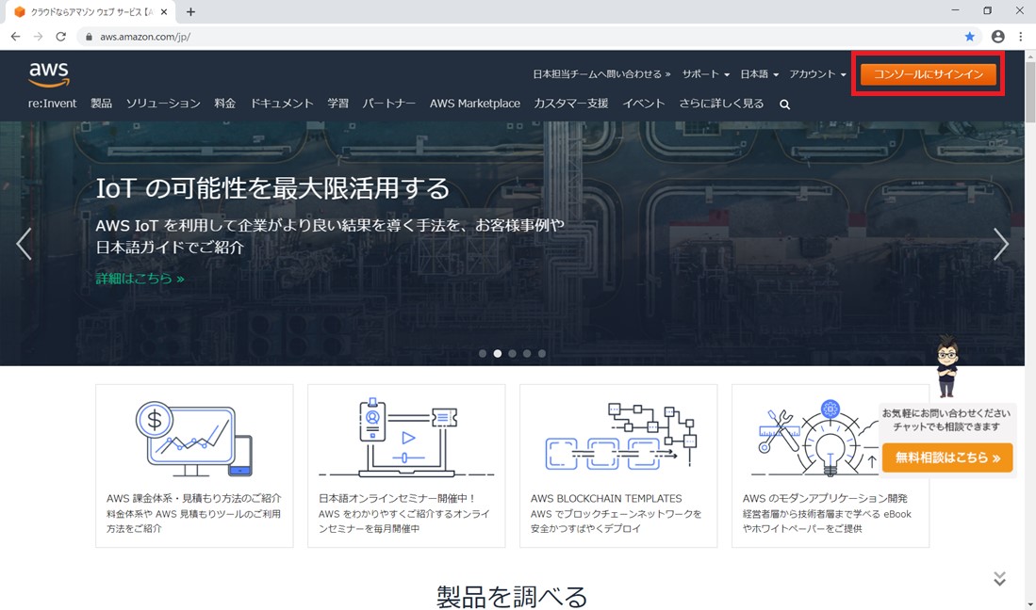Open Chrome profile avatar icon

pos(997,37)
